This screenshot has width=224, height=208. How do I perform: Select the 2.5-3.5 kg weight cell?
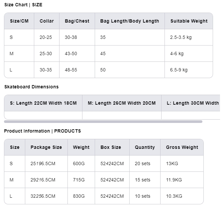181,37
